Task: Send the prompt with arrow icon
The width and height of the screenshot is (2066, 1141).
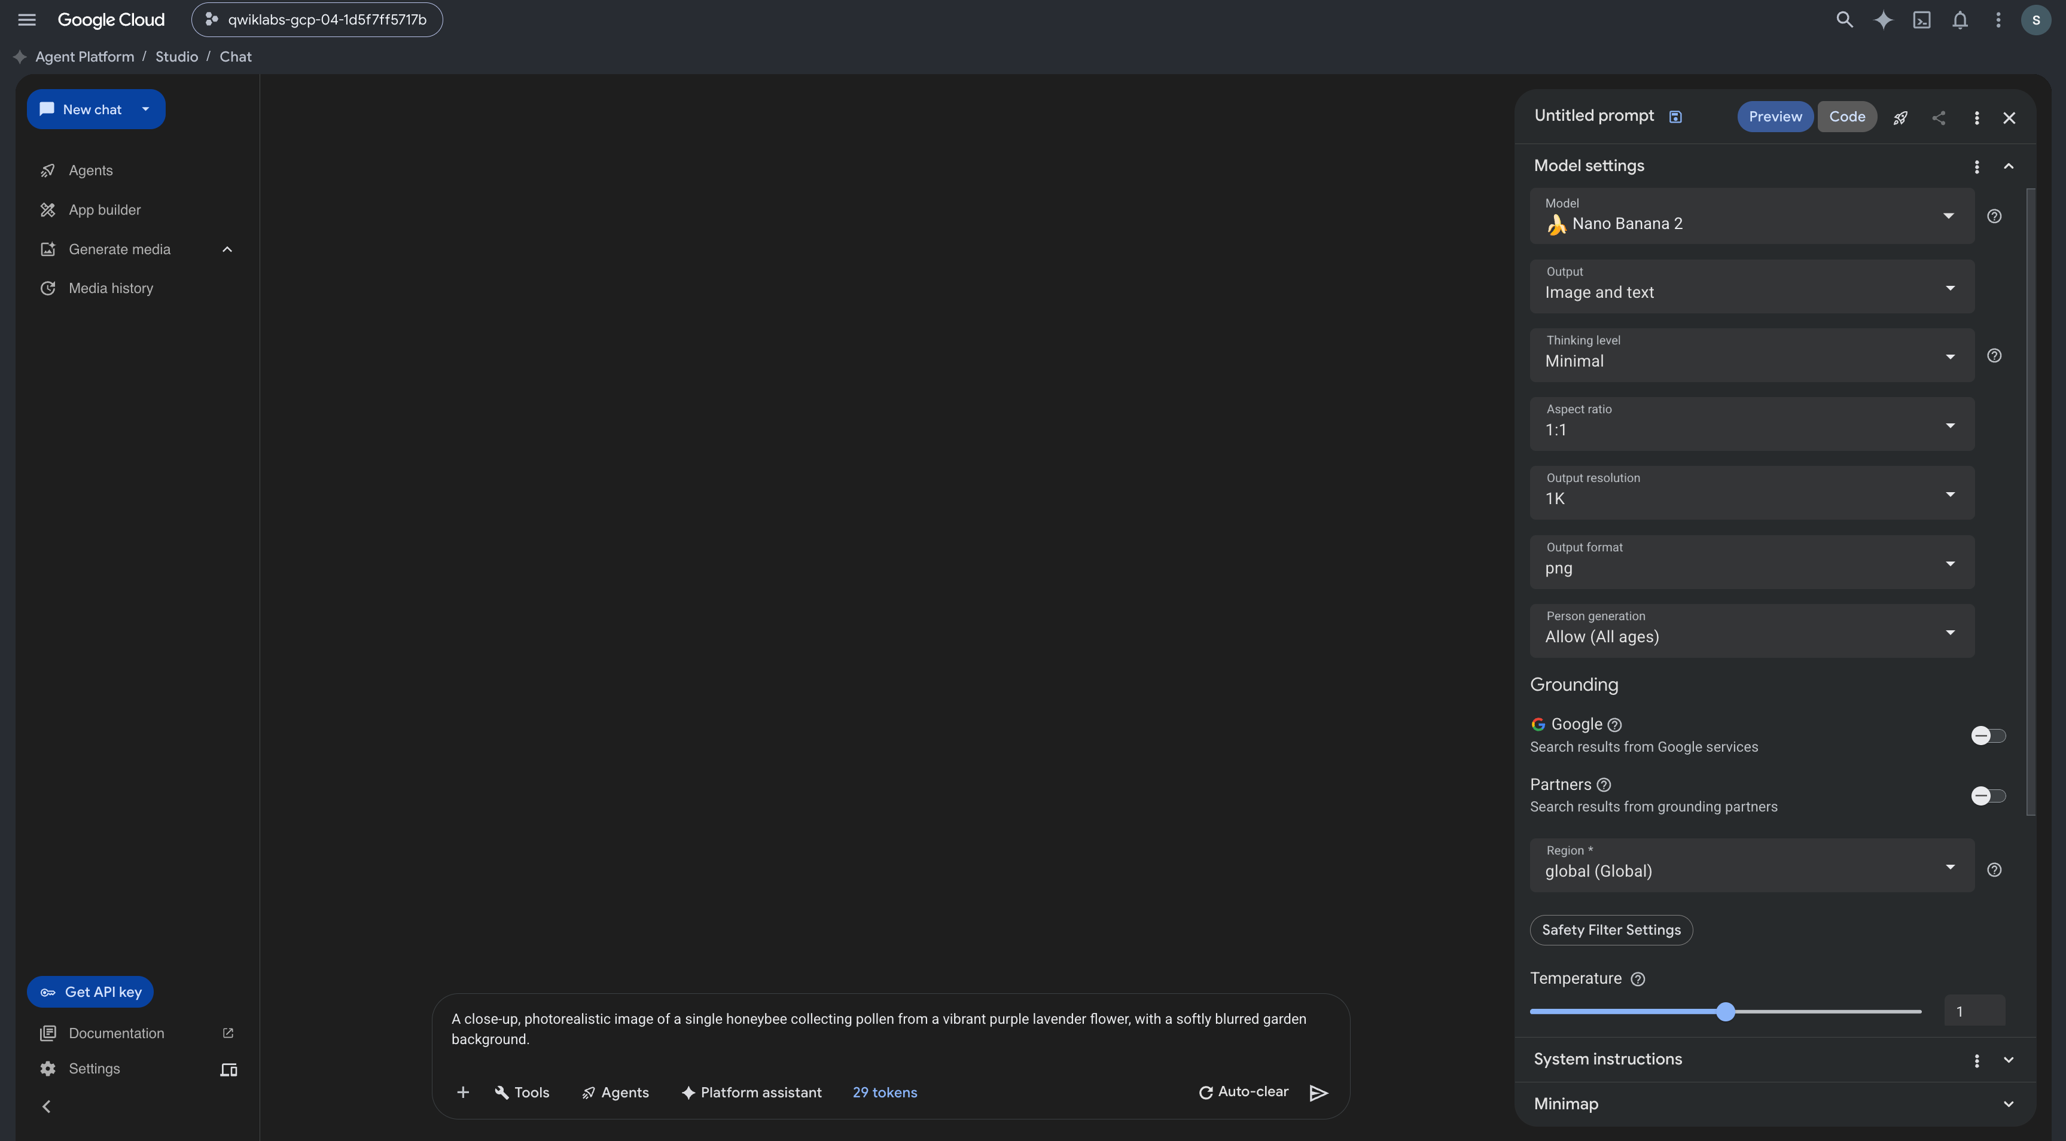Action: (1318, 1093)
